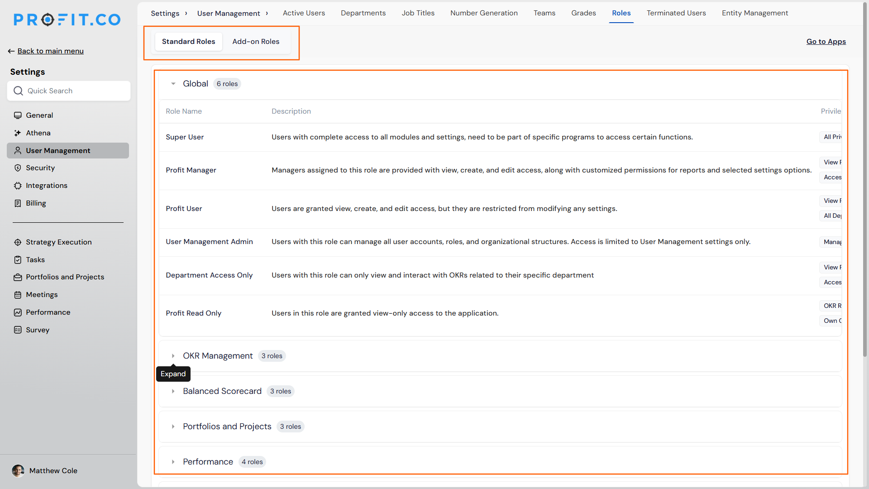Click the Meetings calendar icon
Screen dimensions: 869x489
click(x=18, y=295)
